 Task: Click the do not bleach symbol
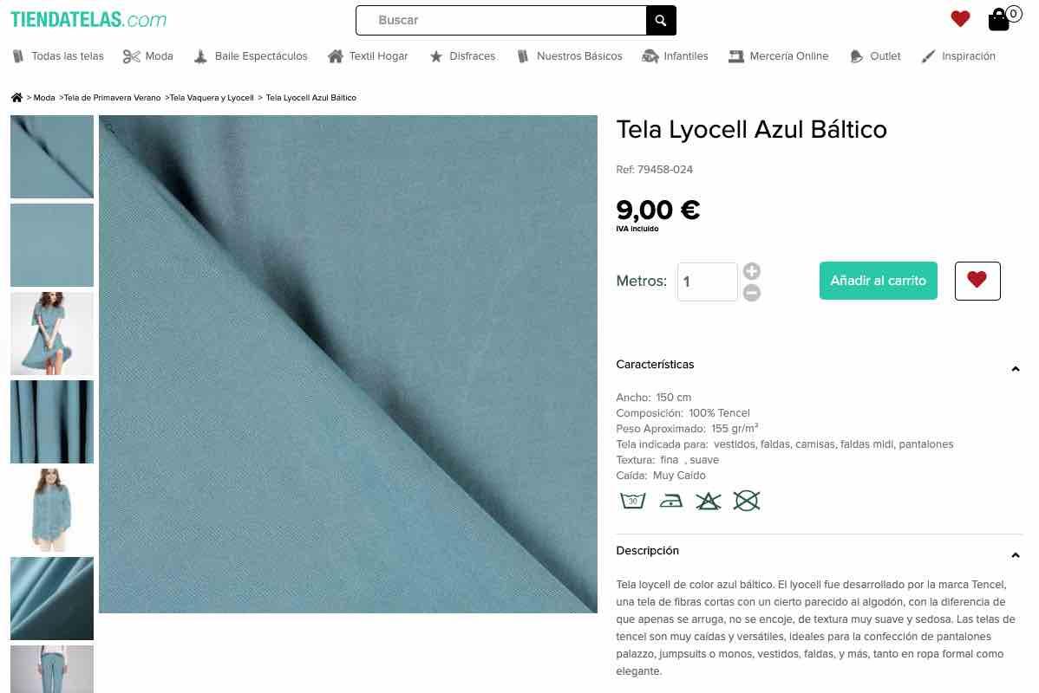(x=709, y=501)
